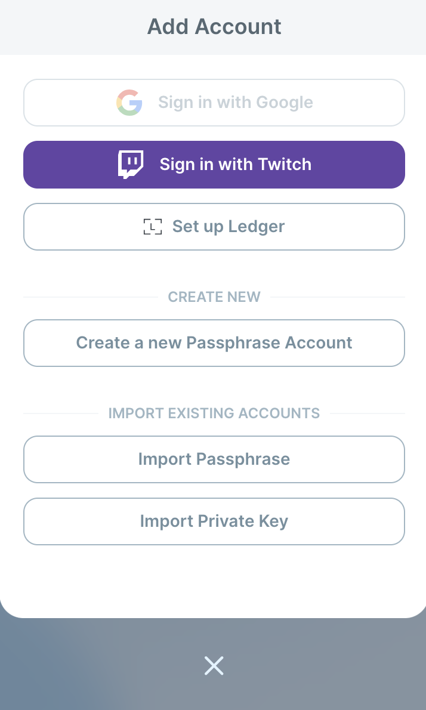Viewport: 426px width, 710px height.
Task: Click the word 'Key' in the import button
Action: (273, 521)
